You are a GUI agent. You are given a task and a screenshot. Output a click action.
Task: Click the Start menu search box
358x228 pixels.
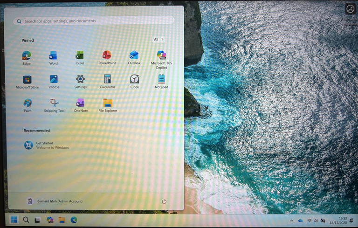click(94, 21)
